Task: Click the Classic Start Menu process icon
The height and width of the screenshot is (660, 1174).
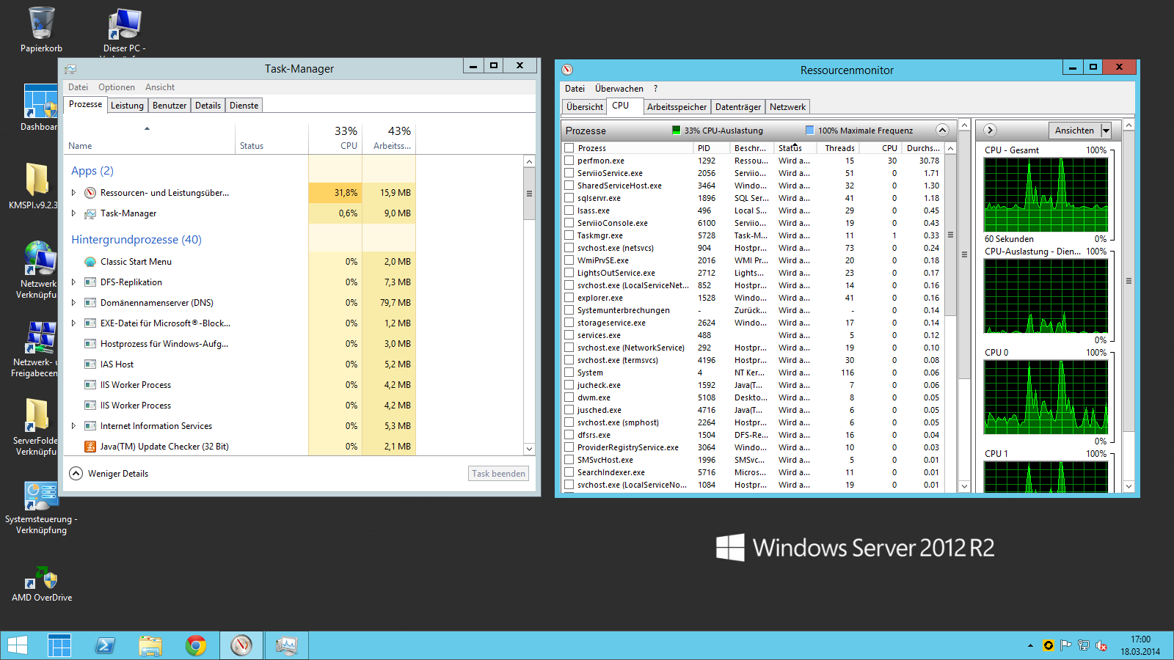Action: click(90, 262)
